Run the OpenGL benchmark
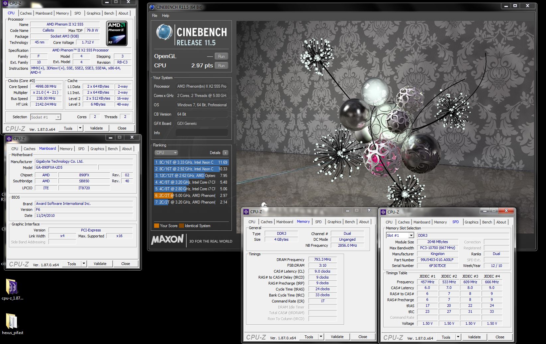The image size is (546, 344). [x=222, y=56]
